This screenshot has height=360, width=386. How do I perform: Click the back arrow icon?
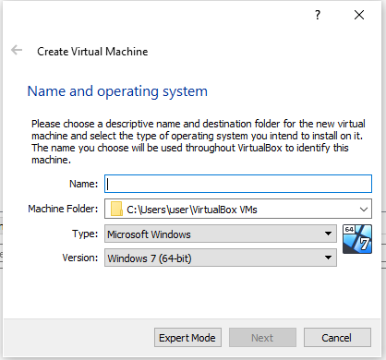coord(17,50)
